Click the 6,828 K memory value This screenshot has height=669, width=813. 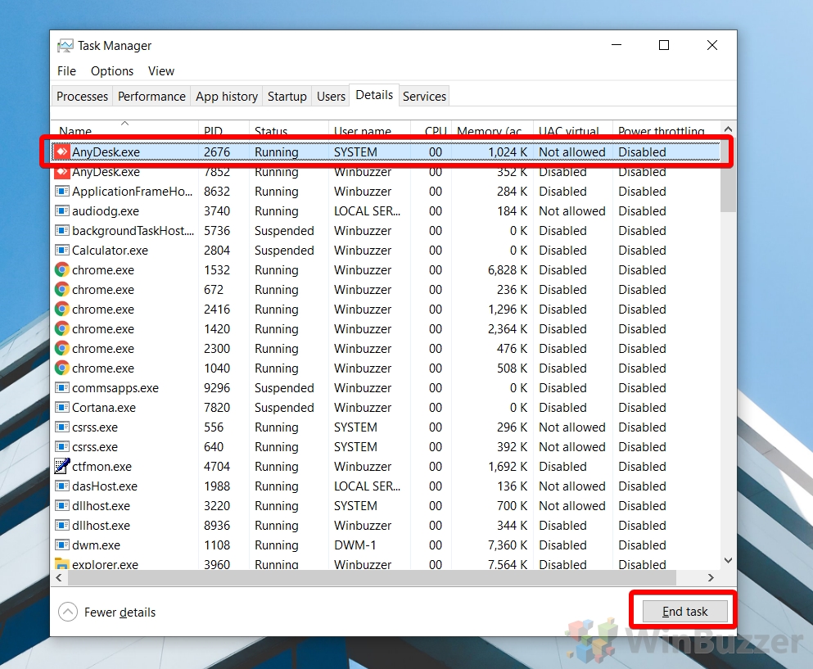tap(507, 270)
